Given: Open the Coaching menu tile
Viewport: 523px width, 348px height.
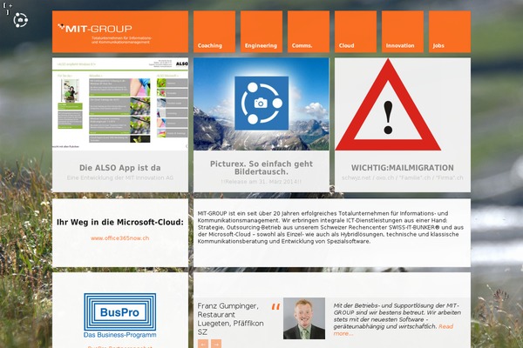Looking at the screenshot, I should 214,31.
